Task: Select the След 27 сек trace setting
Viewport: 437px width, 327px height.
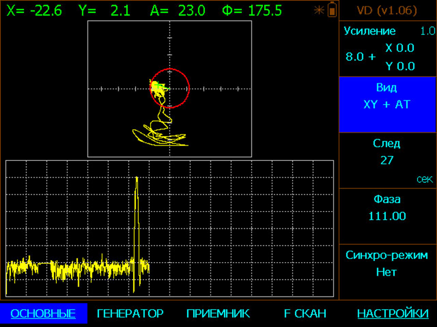Action: (x=388, y=160)
